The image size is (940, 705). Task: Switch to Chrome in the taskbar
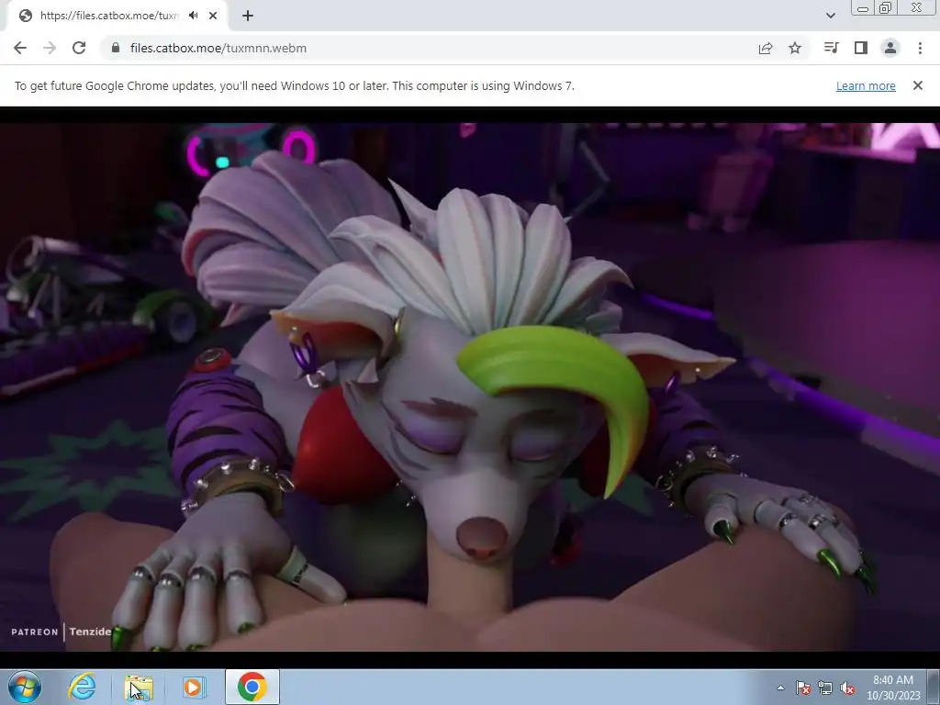coord(252,687)
